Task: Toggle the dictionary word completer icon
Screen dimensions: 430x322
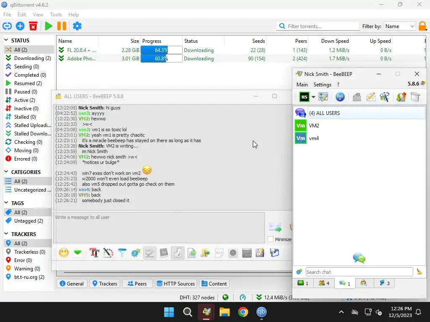Action: [164, 252]
